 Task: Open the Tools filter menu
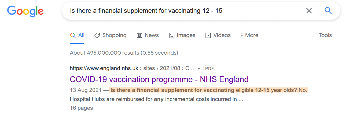click(325, 35)
